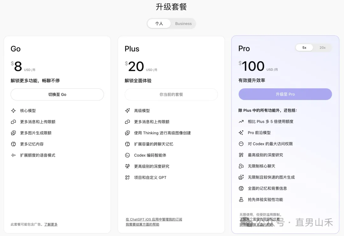This screenshot has height=236, width=344.
Task: Click the 抢先体验实验性功能 feature text
Action: tap(265, 200)
